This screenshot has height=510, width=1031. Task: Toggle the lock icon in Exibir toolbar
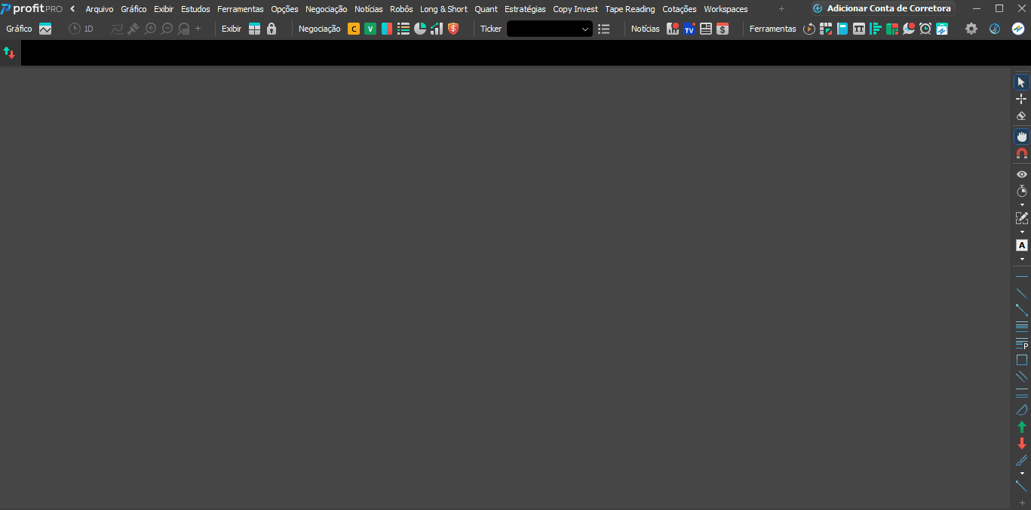272,29
